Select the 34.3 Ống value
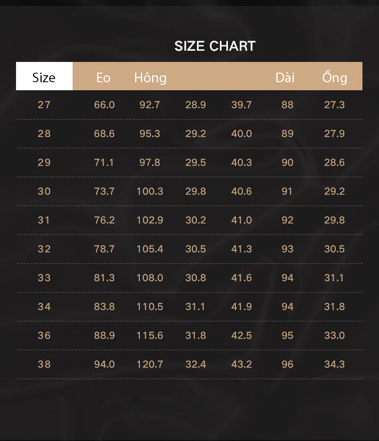 [334, 365]
